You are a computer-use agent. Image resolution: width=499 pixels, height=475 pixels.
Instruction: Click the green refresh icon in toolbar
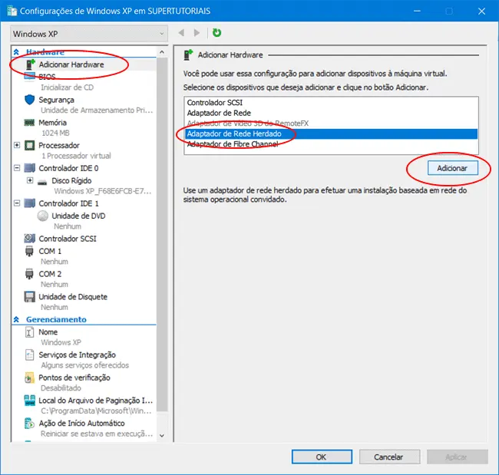(216, 33)
